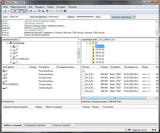This screenshot has height=133, width=160.
Task: Expand the C: drive in local tree
Action: (x=11, y=46)
